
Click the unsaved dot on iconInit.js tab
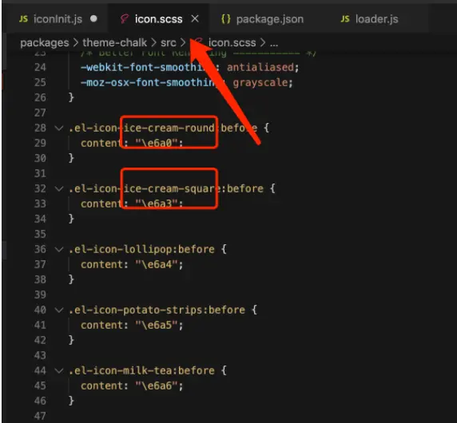tap(93, 19)
